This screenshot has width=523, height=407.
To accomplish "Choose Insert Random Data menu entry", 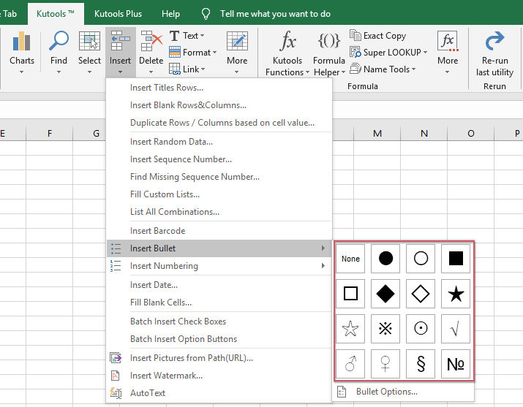I will click(x=171, y=142).
